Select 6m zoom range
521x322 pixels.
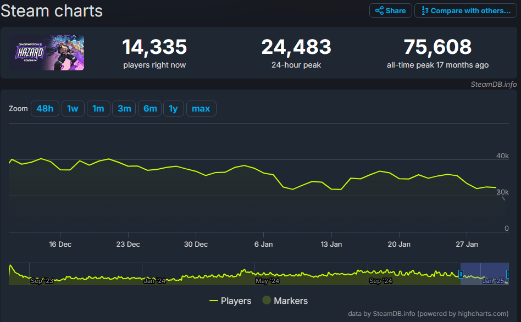[150, 109]
